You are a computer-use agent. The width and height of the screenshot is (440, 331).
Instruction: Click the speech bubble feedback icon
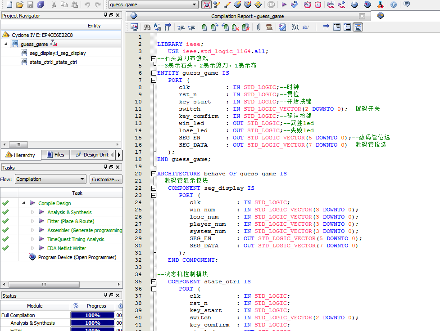pos(407,4)
